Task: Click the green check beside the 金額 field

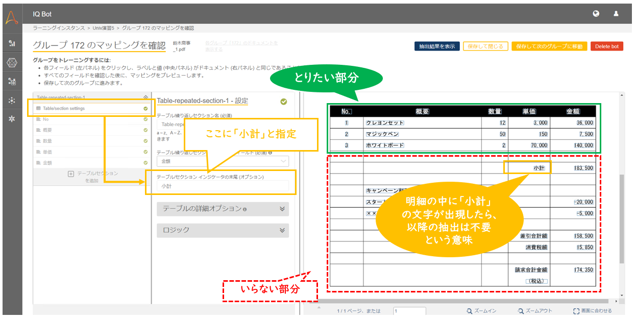Action: tap(145, 162)
